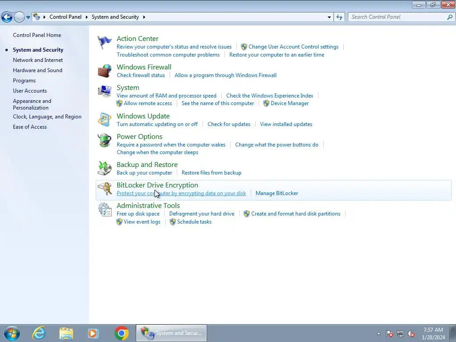Open the Administrative Tools gear icon
The height and width of the screenshot is (342, 456).
click(104, 209)
